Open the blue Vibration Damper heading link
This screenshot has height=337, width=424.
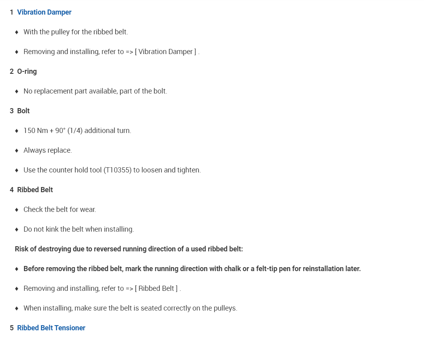(x=44, y=12)
